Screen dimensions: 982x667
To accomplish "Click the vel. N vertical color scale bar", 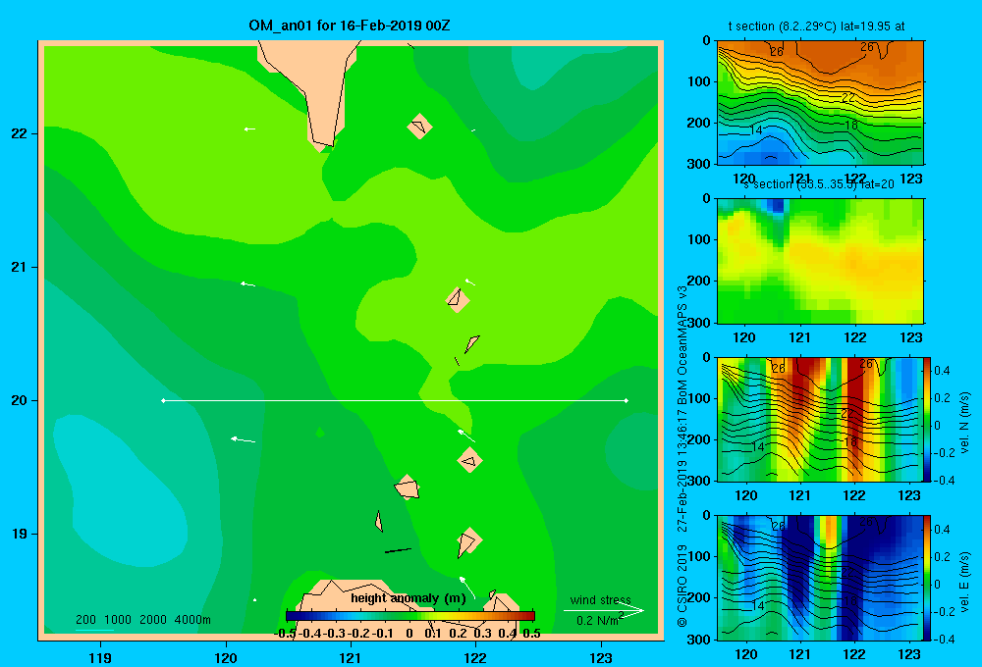I will click(x=927, y=419).
